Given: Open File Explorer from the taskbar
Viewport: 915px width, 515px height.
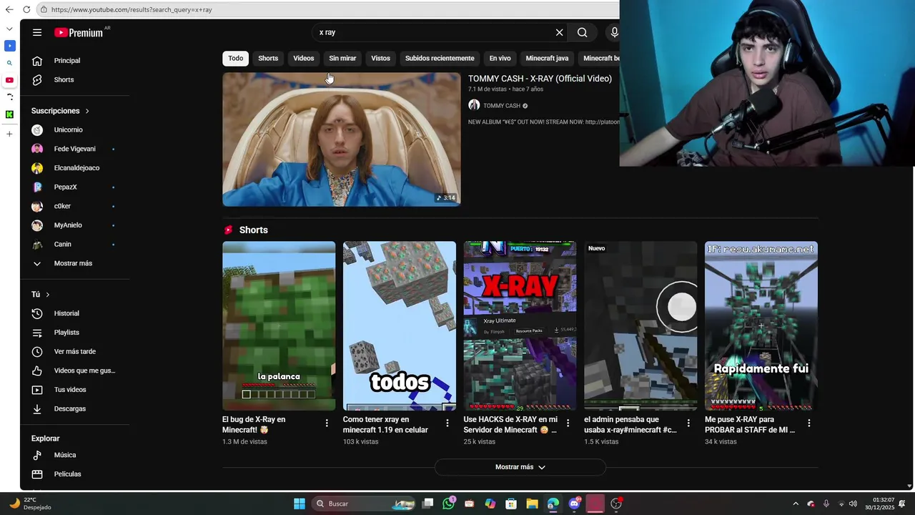Looking at the screenshot, I should coord(532,504).
